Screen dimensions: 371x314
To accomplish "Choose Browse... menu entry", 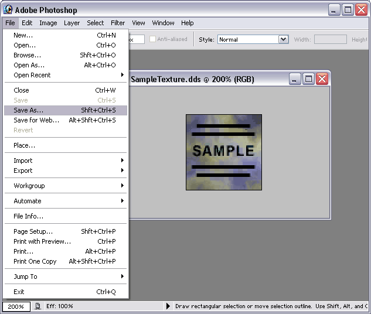I will (x=66, y=55).
